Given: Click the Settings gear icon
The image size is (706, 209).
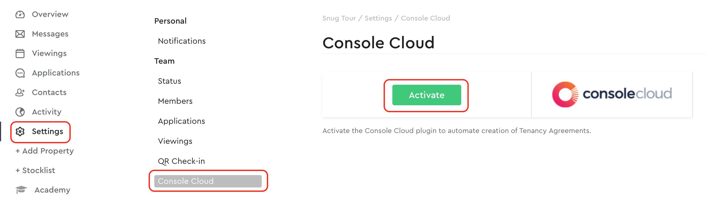Looking at the screenshot, I should pos(20,131).
